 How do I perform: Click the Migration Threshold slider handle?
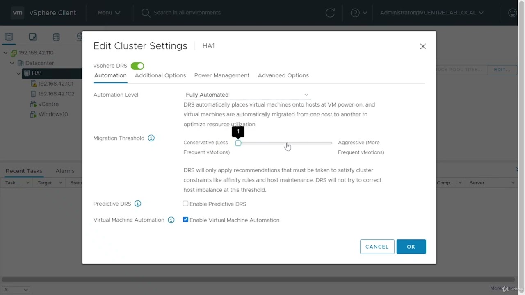(x=238, y=143)
